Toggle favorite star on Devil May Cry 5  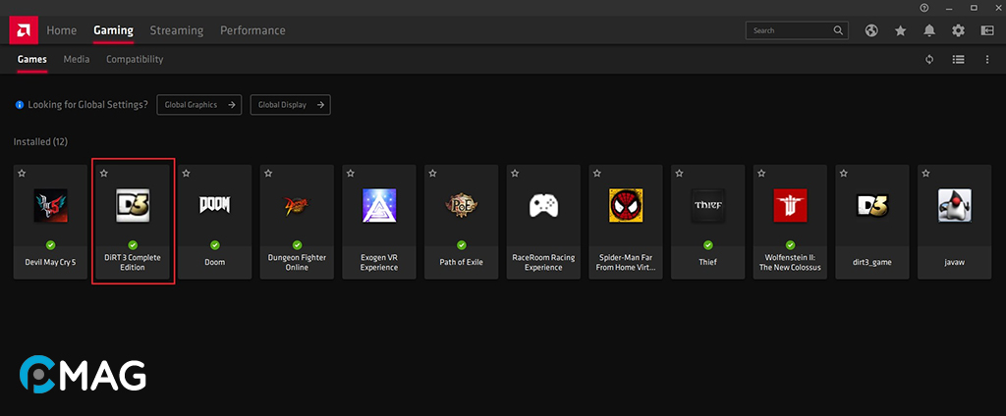coord(22,174)
